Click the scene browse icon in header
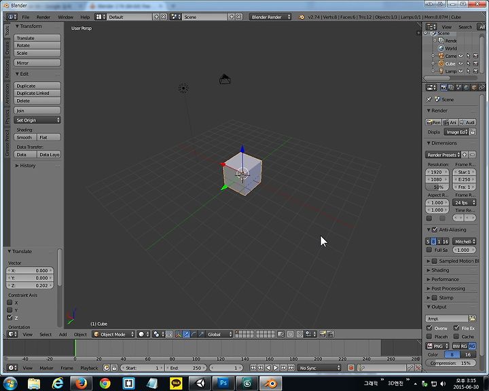This screenshot has width=489, height=391. [175, 17]
